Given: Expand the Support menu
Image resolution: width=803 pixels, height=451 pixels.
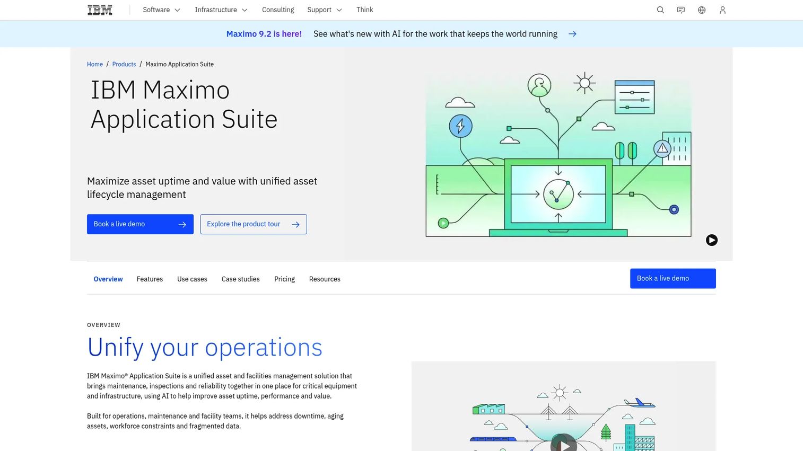Looking at the screenshot, I should point(325,10).
